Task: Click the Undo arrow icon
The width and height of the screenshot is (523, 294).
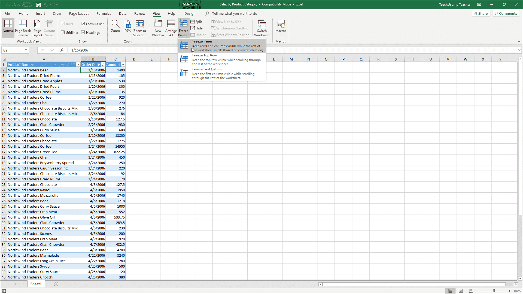Action: tap(46, 5)
